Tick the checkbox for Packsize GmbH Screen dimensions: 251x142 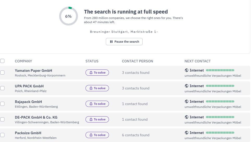2,135
